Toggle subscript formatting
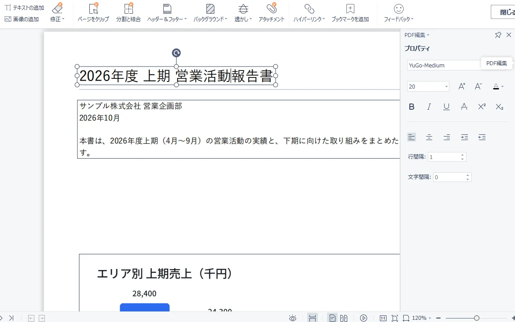The image size is (515, 322). (500, 107)
